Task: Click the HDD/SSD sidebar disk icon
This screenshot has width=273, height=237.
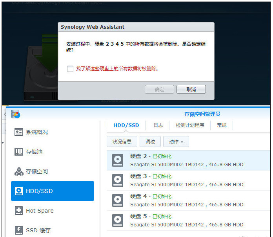Action: click(x=18, y=191)
